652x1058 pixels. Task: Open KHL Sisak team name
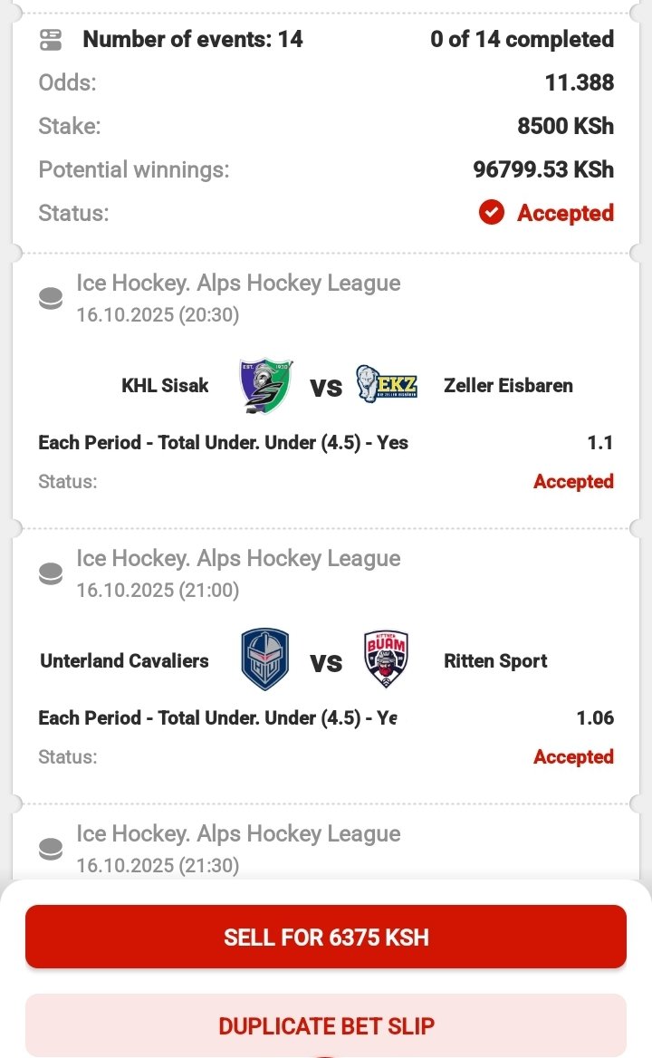(x=165, y=386)
